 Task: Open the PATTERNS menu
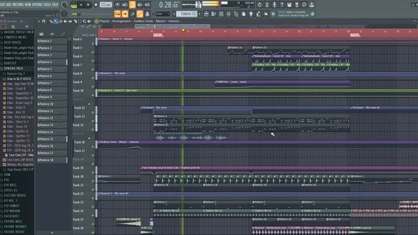coord(18,5)
